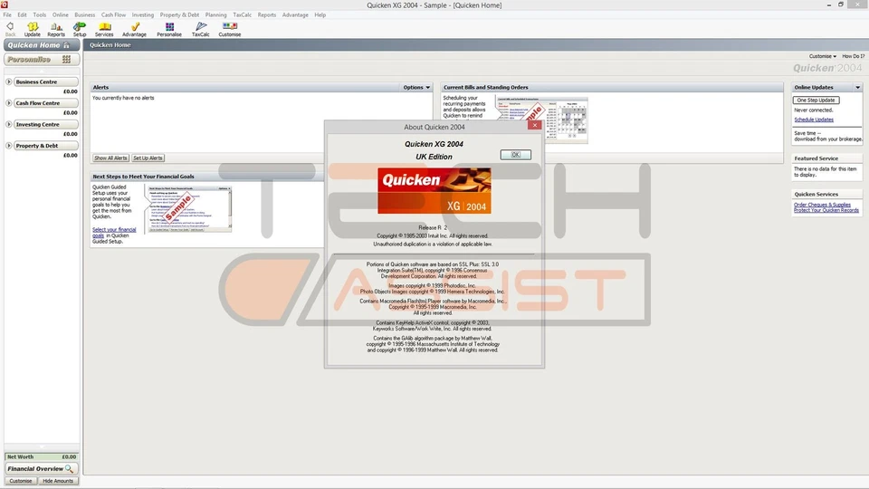Open the TaxCalc menu
Screen dimensions: 869x489
coord(243,15)
